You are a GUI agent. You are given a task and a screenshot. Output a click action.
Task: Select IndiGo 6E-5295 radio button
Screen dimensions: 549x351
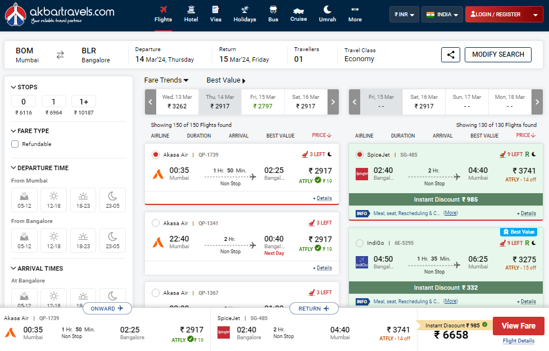click(359, 243)
